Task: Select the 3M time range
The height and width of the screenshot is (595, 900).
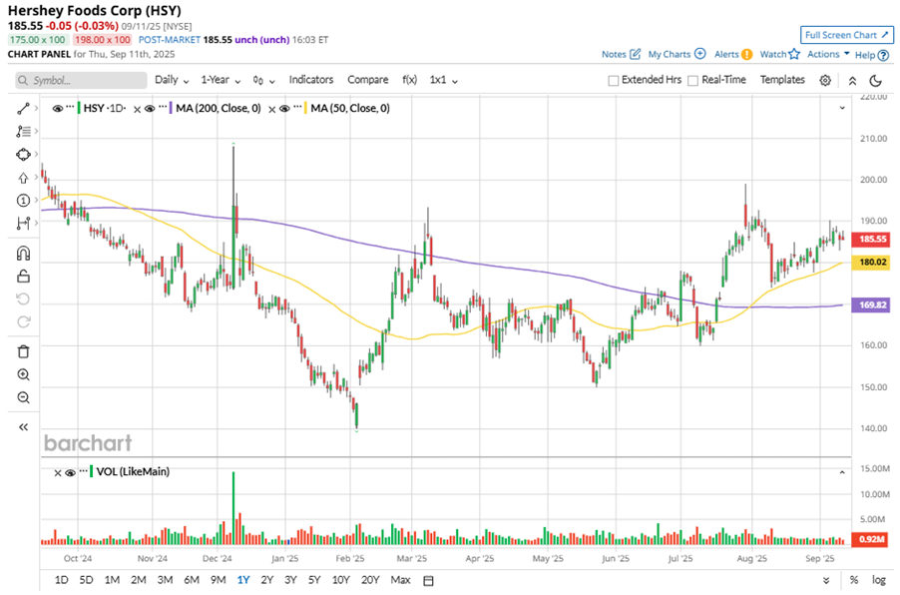Action: (165, 580)
